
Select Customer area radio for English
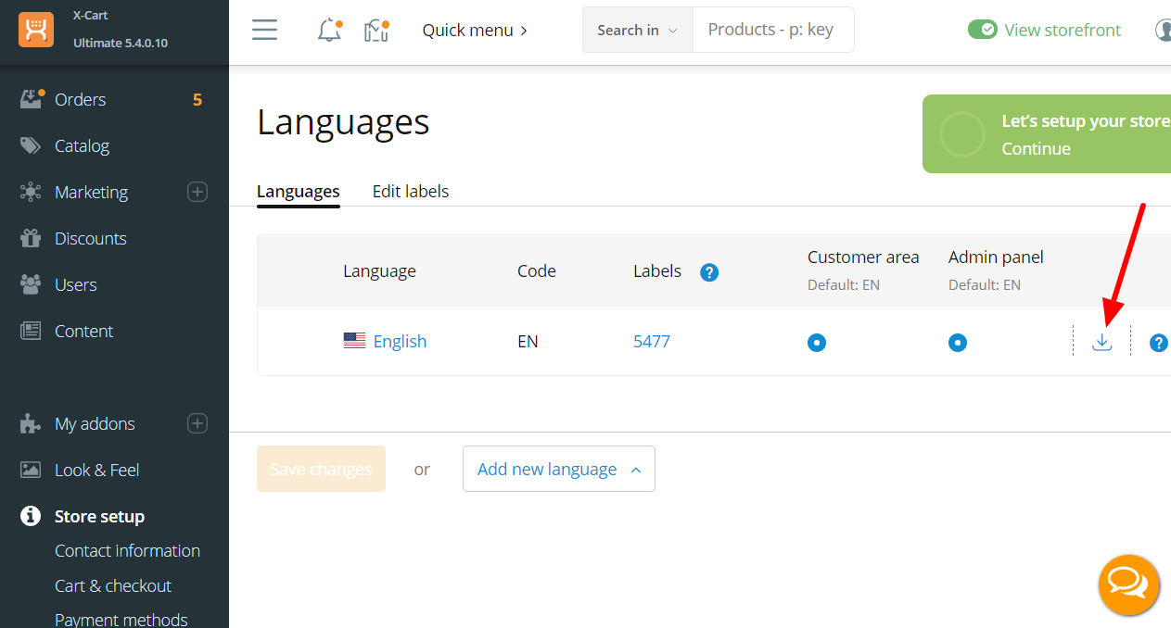pyautogui.click(x=816, y=342)
